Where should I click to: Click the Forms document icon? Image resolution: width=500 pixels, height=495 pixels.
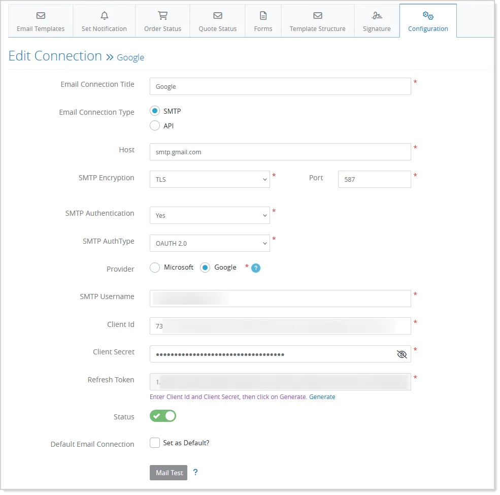coord(263,15)
